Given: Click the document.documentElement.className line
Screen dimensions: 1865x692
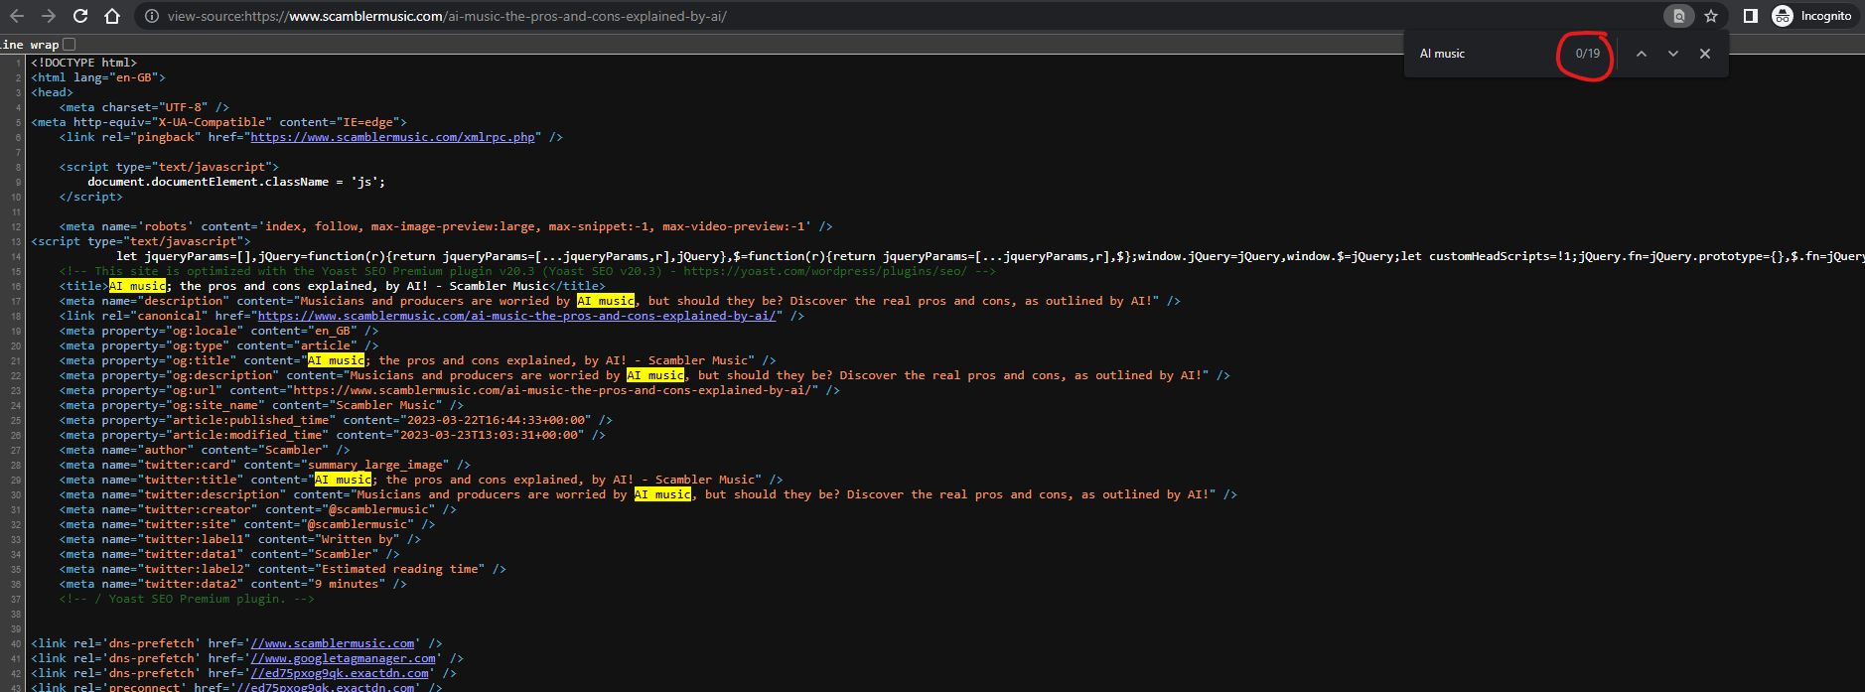Looking at the screenshot, I should [236, 182].
